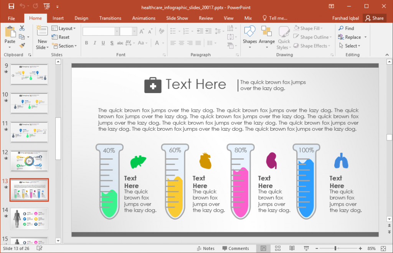The height and width of the screenshot is (253, 393).
Task: Click the Clear All Formatting icon
Action: [161, 31]
